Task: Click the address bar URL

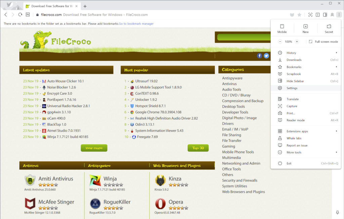Action: pos(51,15)
